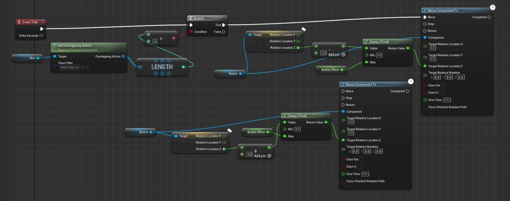Click the Return Value pin on the upper Clamp

click(408, 48)
